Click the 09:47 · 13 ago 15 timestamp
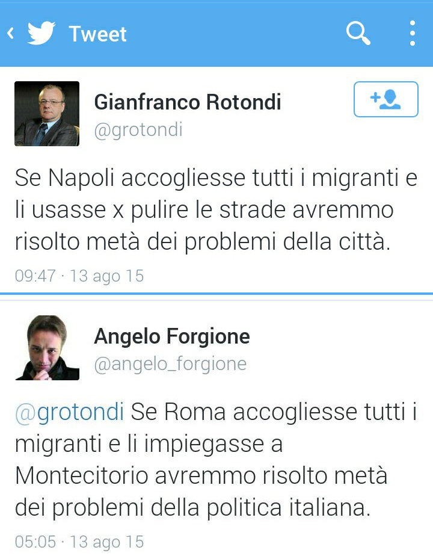The image size is (433, 559). click(79, 276)
